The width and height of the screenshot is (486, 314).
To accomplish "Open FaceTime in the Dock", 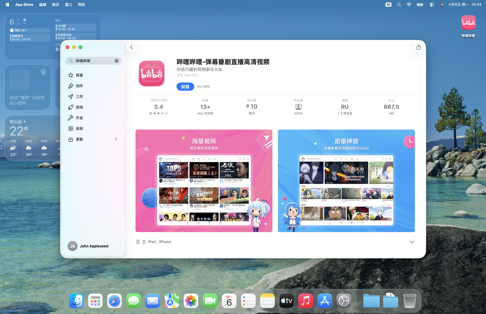I will pos(210,301).
